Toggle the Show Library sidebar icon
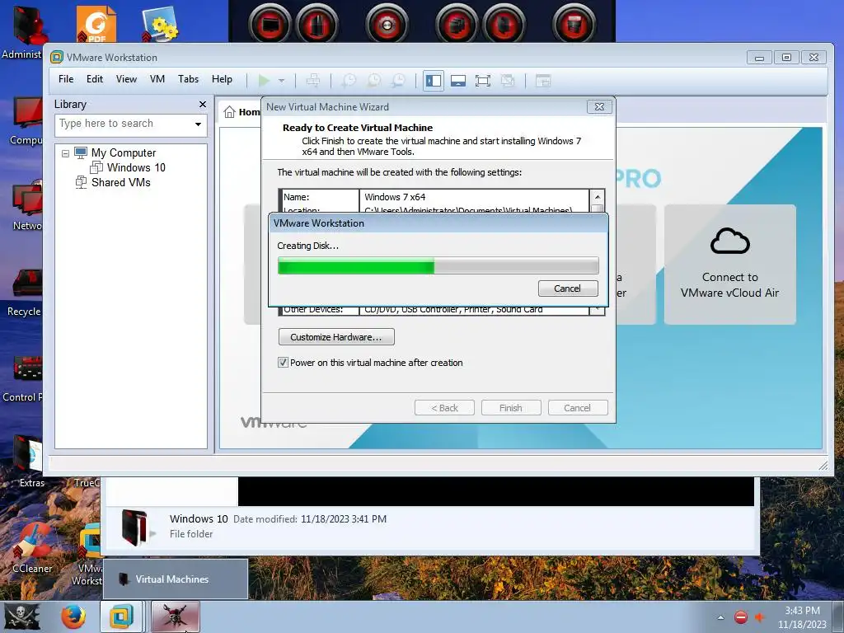844x633 pixels. (434, 81)
